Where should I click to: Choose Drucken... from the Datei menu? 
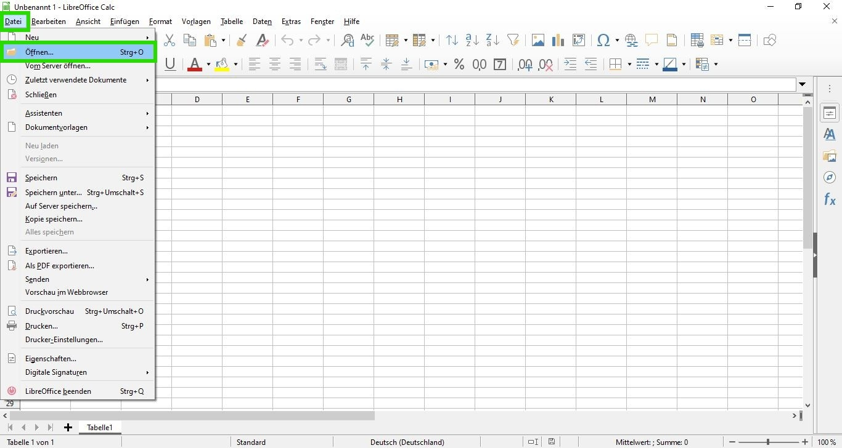tap(78, 326)
